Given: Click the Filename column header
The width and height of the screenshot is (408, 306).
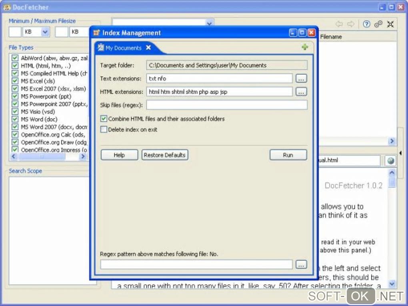Looking at the screenshot, I should tap(331, 37).
